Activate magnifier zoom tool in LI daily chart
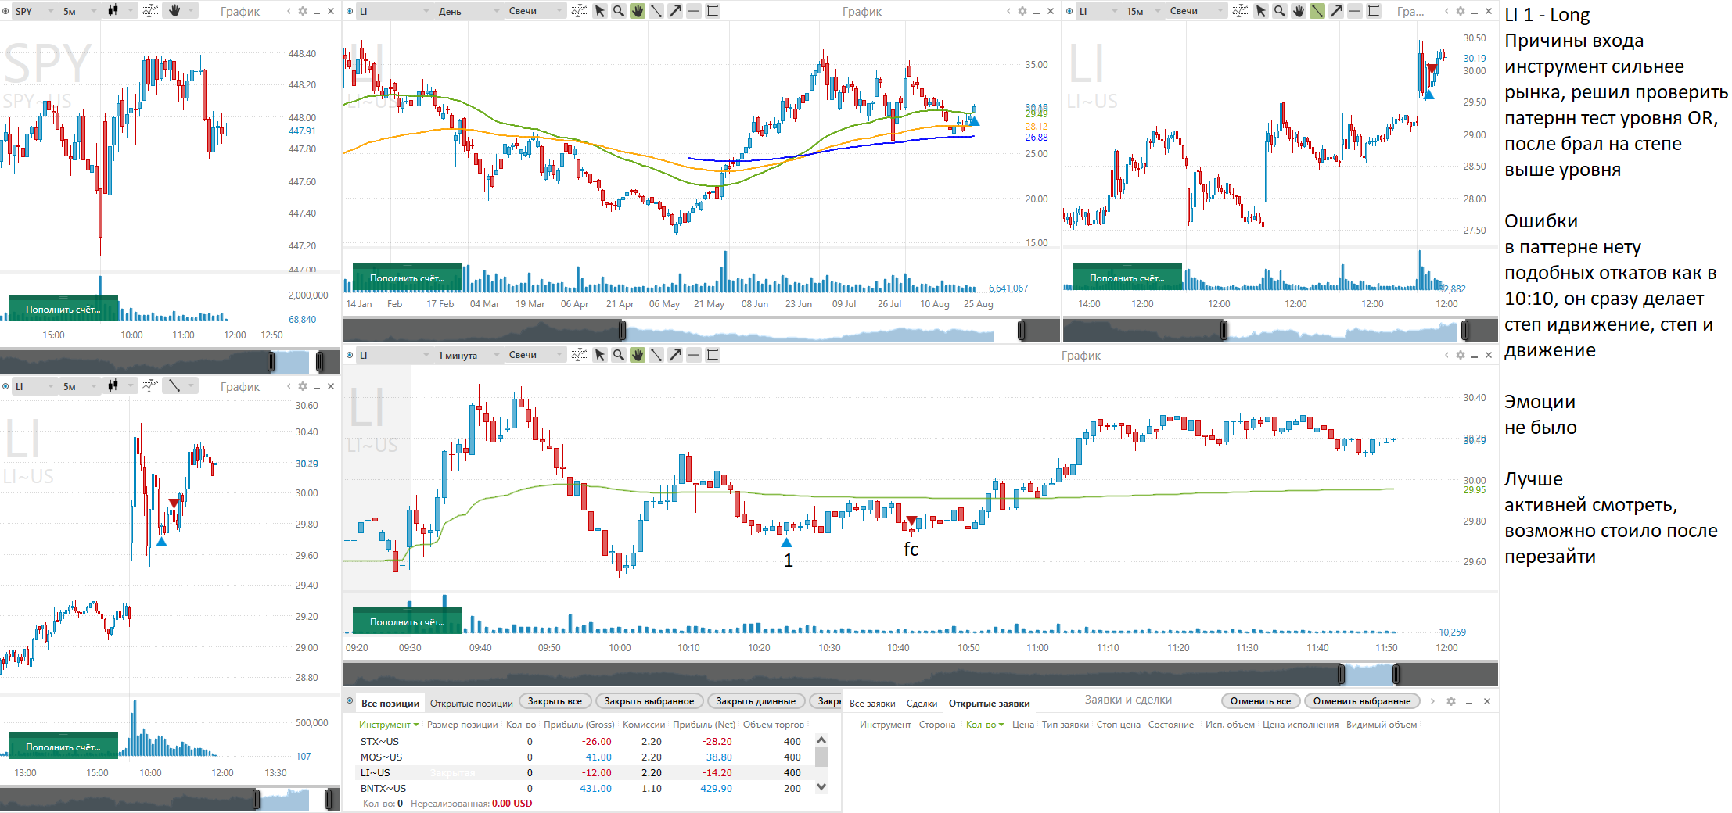 pyautogui.click(x=619, y=11)
